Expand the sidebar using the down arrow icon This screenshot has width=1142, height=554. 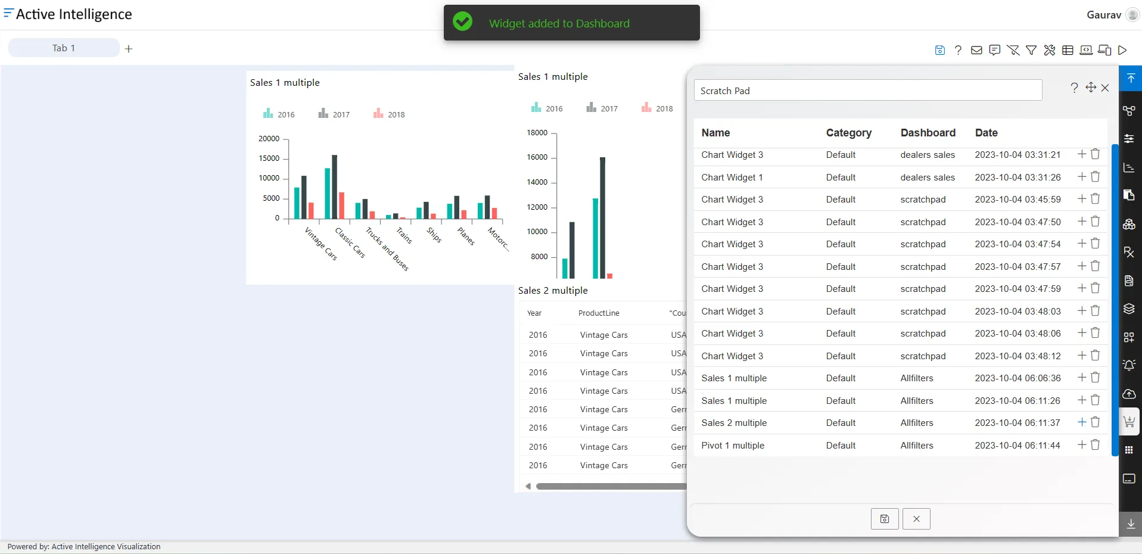tap(1130, 524)
